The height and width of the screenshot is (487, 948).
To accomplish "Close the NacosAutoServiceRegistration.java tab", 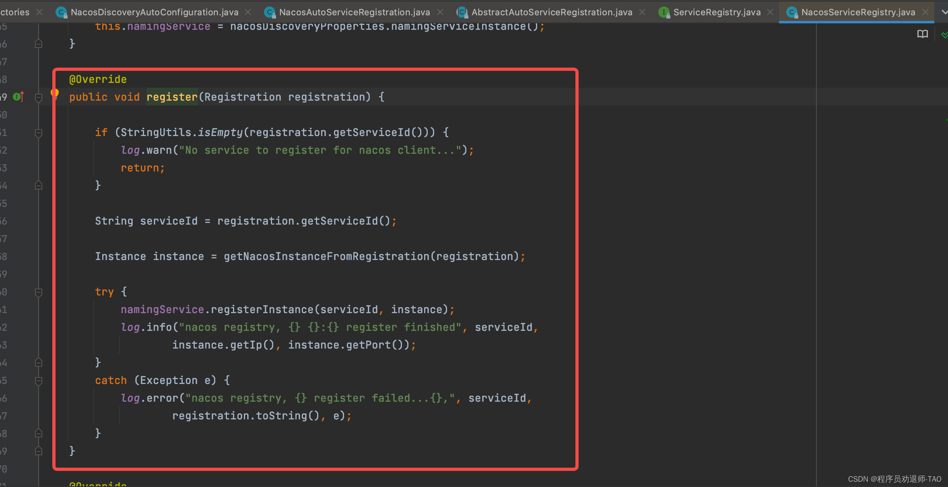I will click(x=440, y=12).
